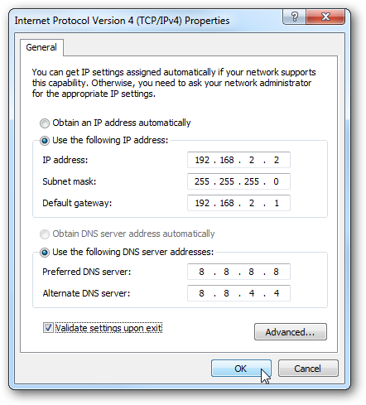Viewport: 366px width, 405px height.
Task: Select Obtain an IP address automatically
Action: pos(45,123)
